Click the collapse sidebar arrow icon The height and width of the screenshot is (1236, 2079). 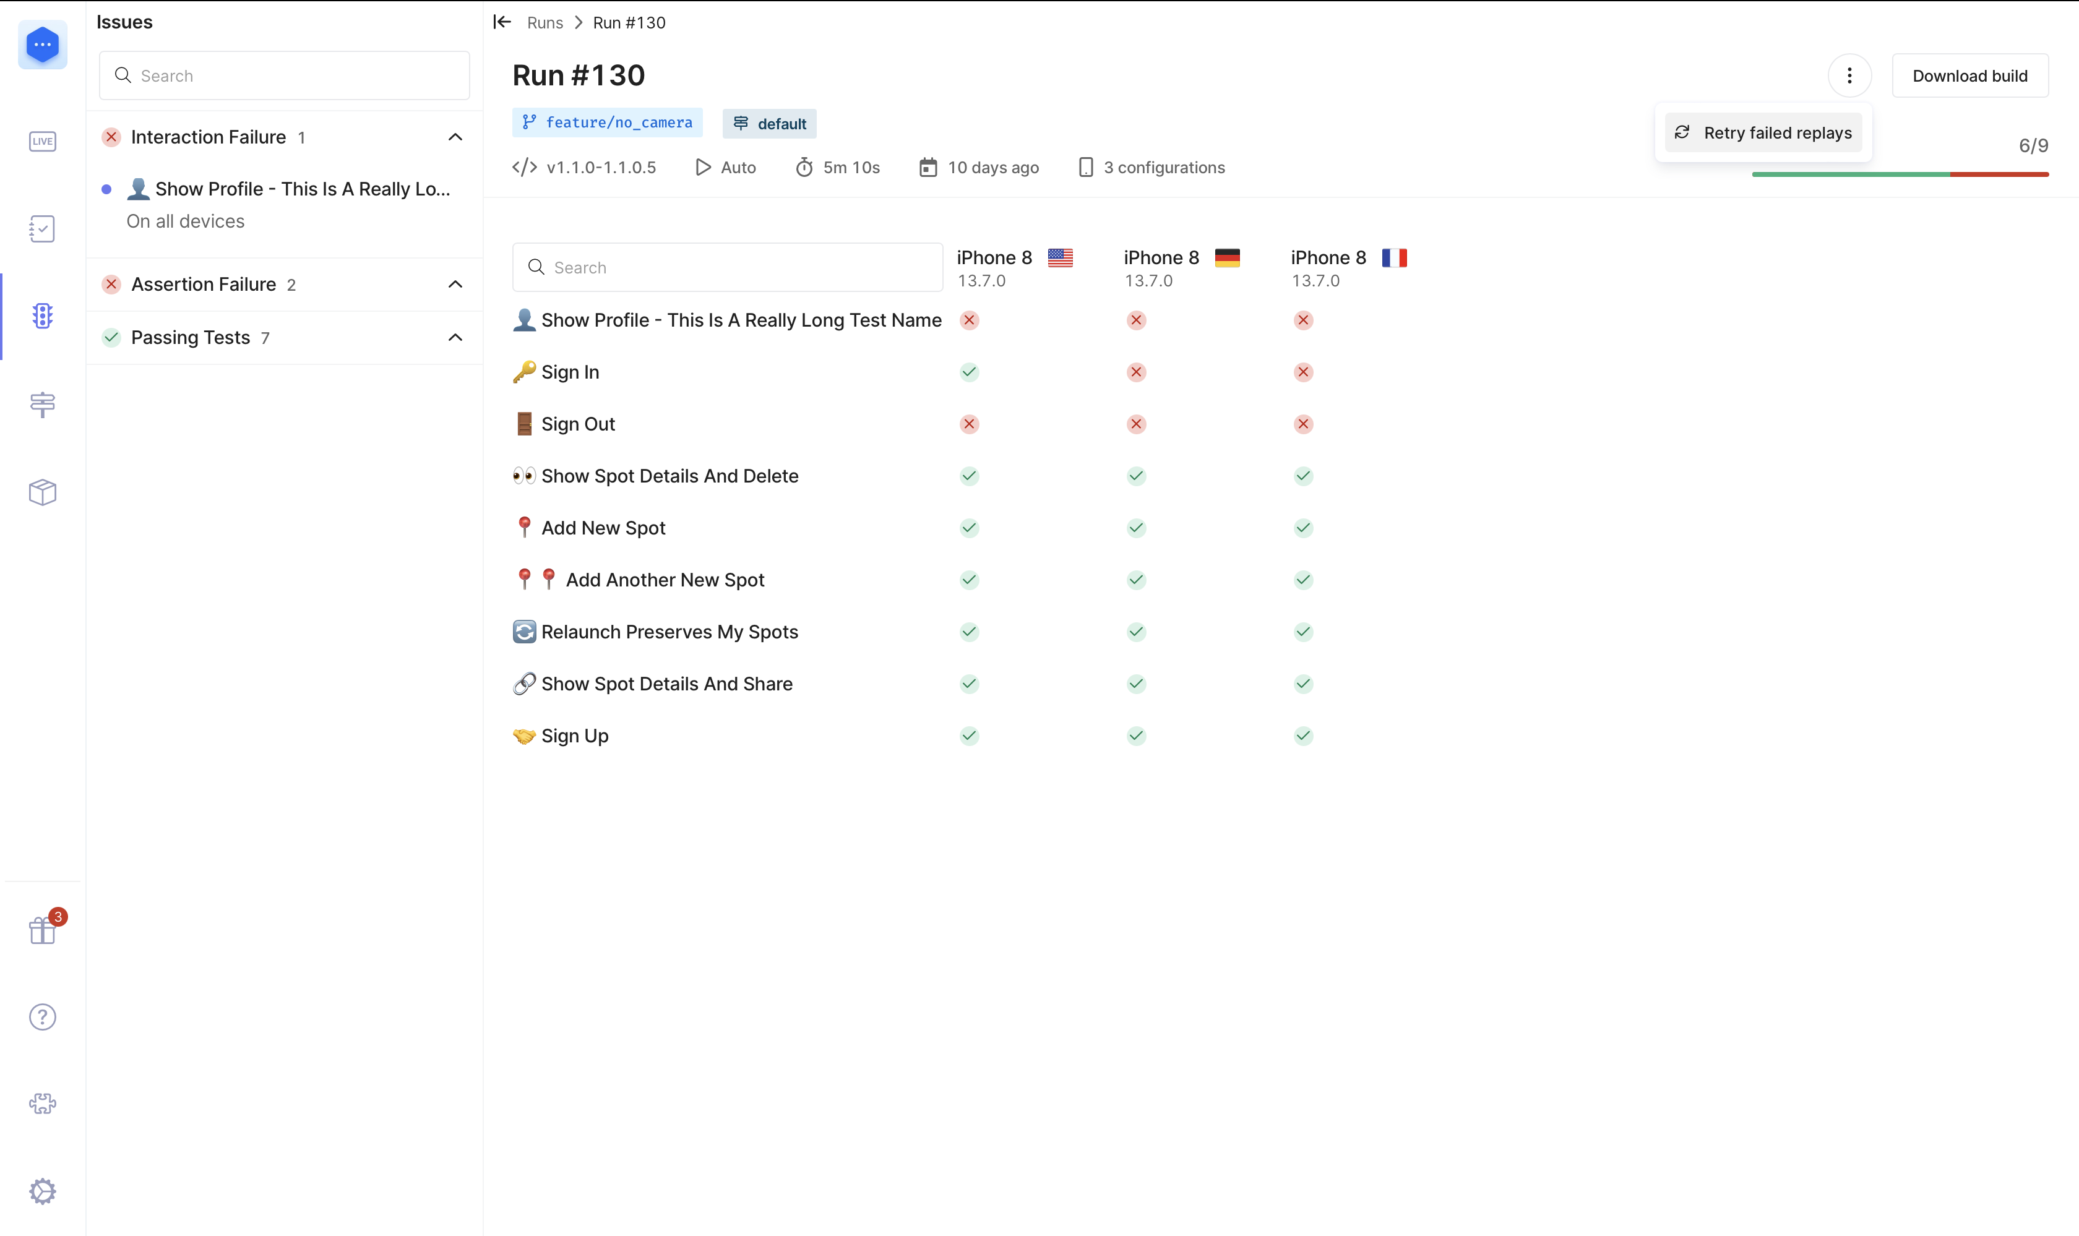click(501, 22)
